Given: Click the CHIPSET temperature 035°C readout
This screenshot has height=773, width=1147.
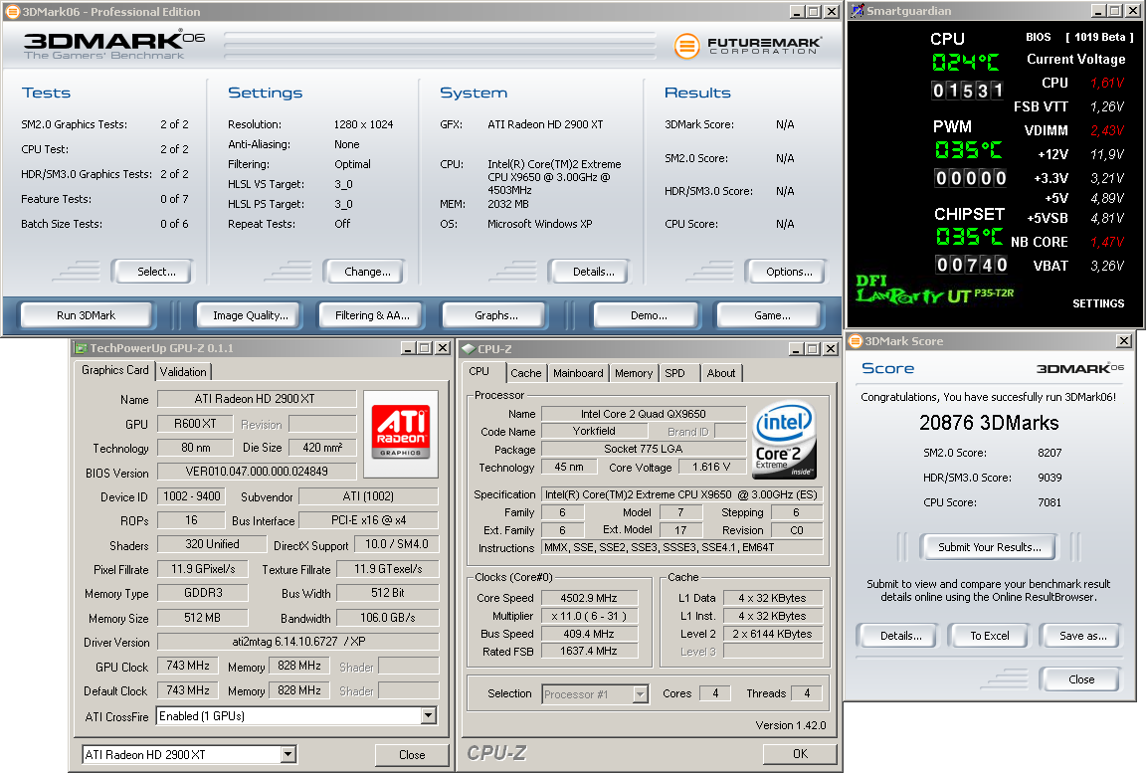Looking at the screenshot, I should click(969, 237).
